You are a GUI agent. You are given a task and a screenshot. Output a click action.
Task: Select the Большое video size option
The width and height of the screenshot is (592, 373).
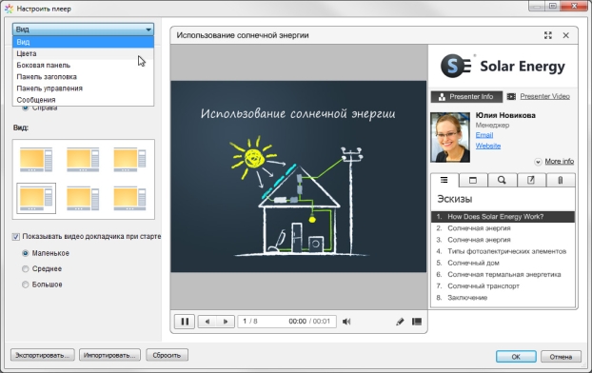tap(26, 285)
